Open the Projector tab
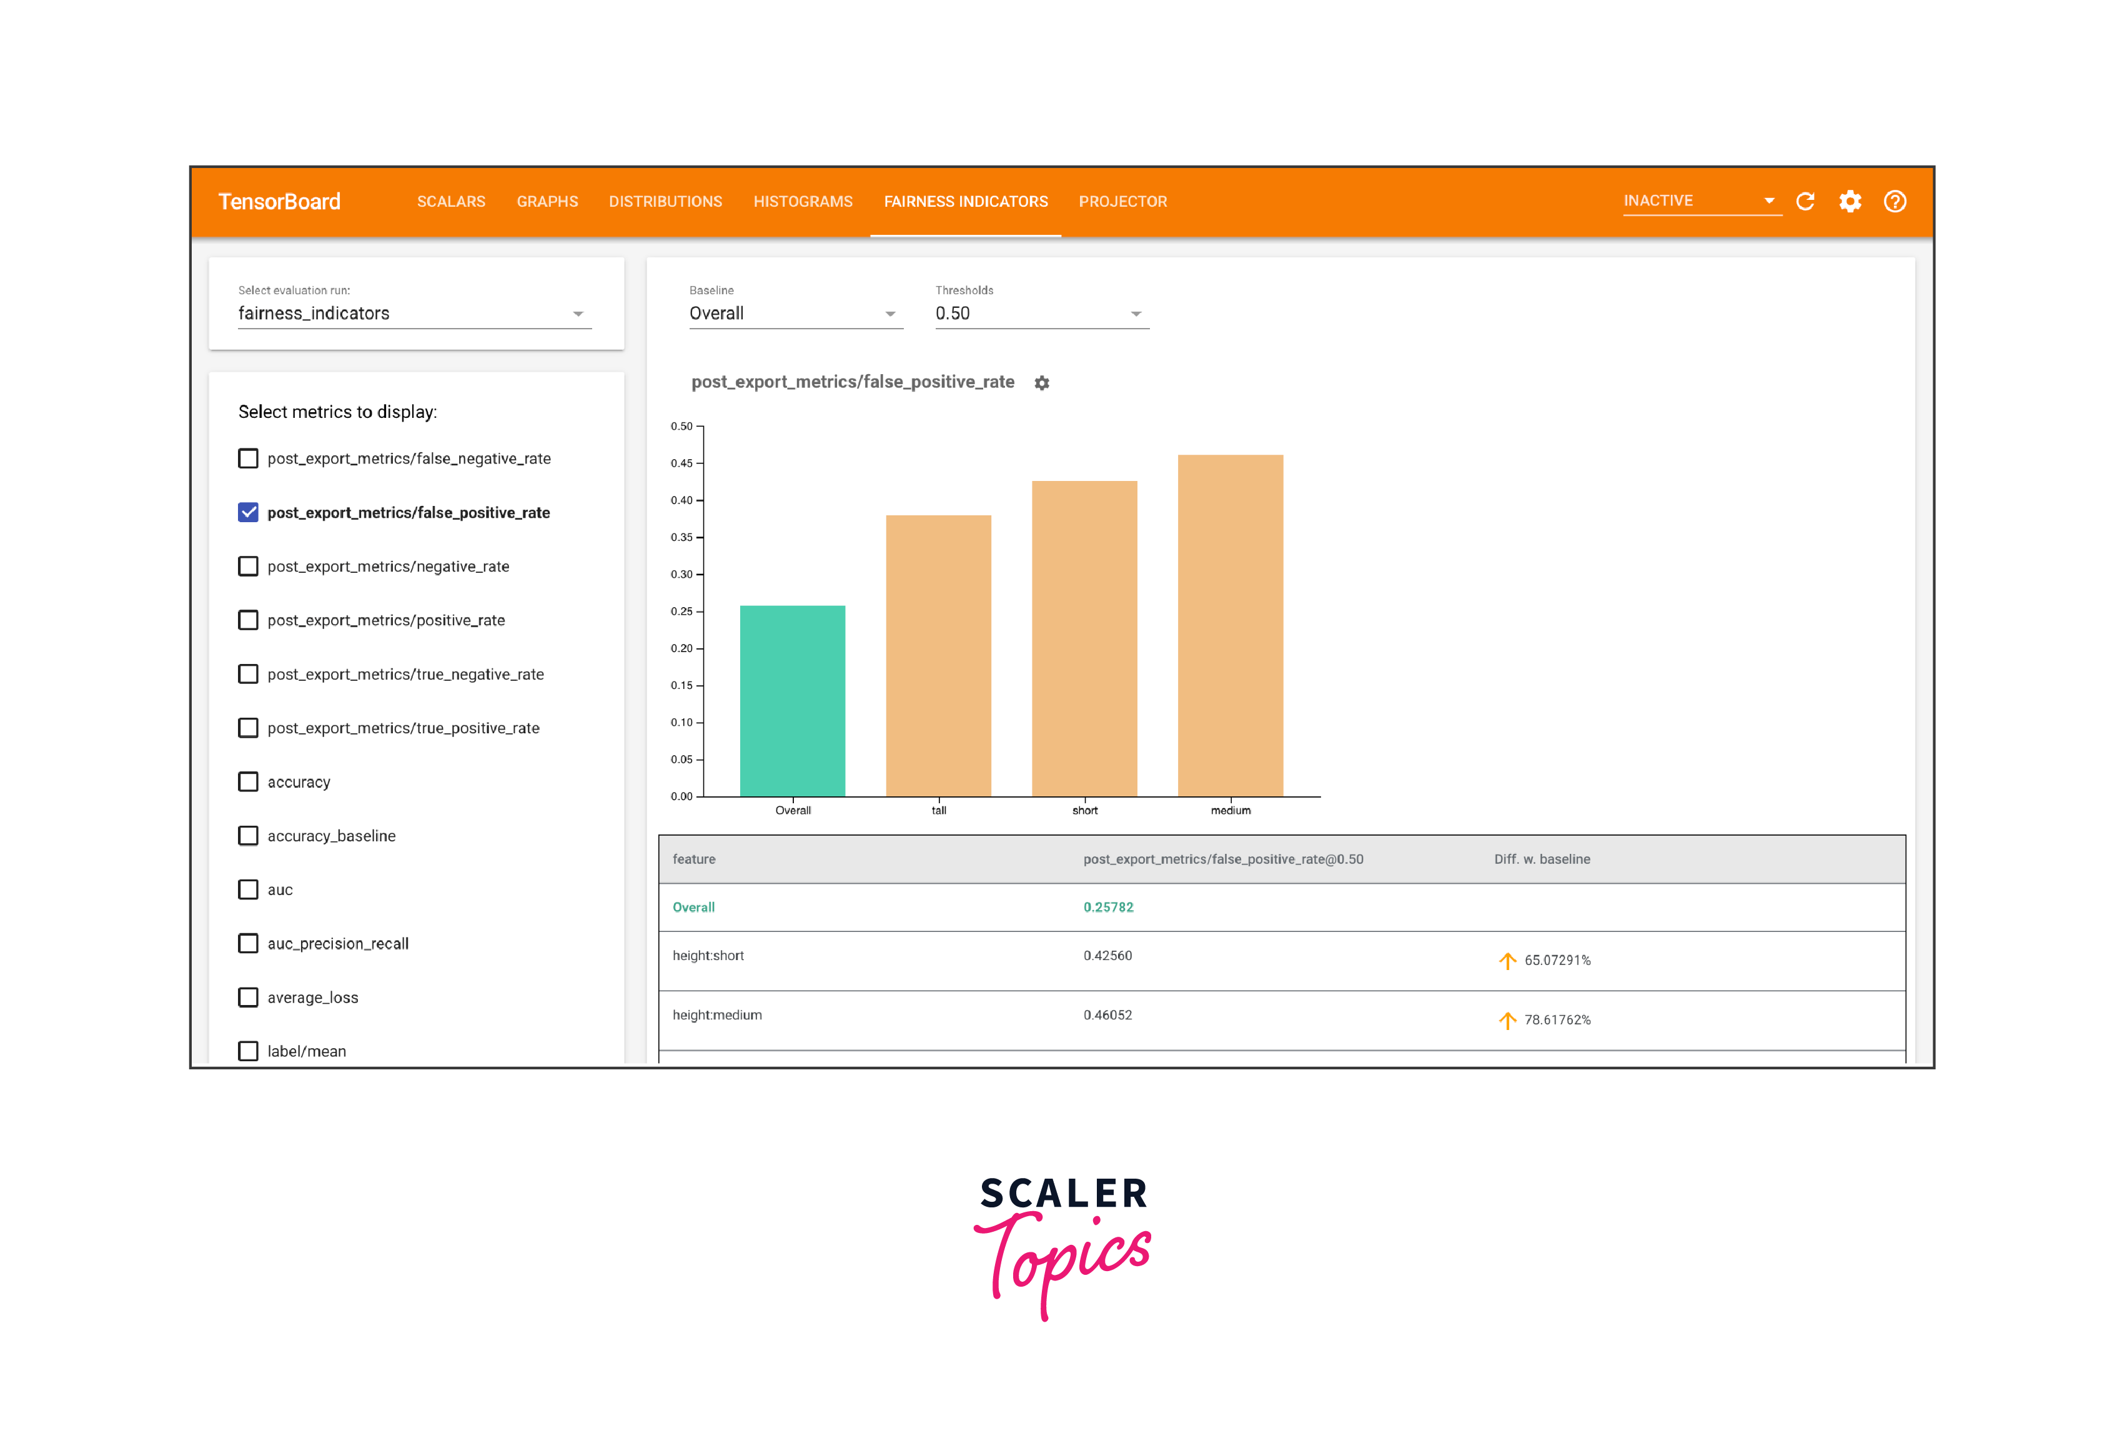2125x1436 pixels. tap(1122, 201)
